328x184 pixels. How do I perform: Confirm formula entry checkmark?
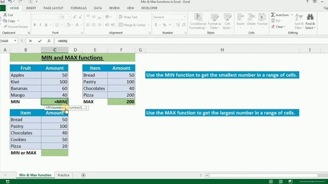pos(40,41)
